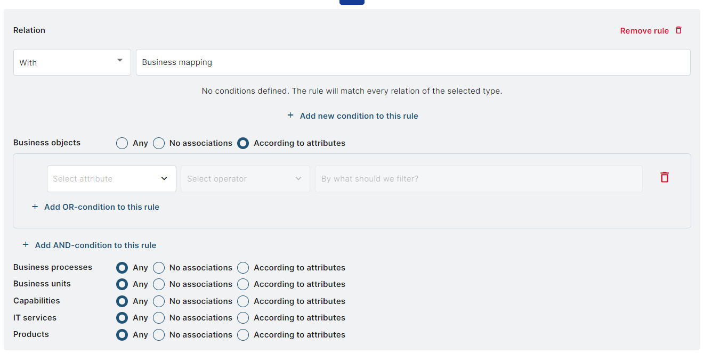Choose No associations for Business objects
The height and width of the screenshot is (354, 704).
coord(159,143)
